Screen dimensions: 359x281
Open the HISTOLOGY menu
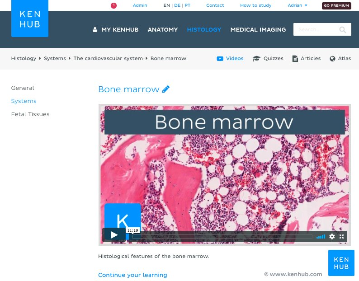(204, 29)
